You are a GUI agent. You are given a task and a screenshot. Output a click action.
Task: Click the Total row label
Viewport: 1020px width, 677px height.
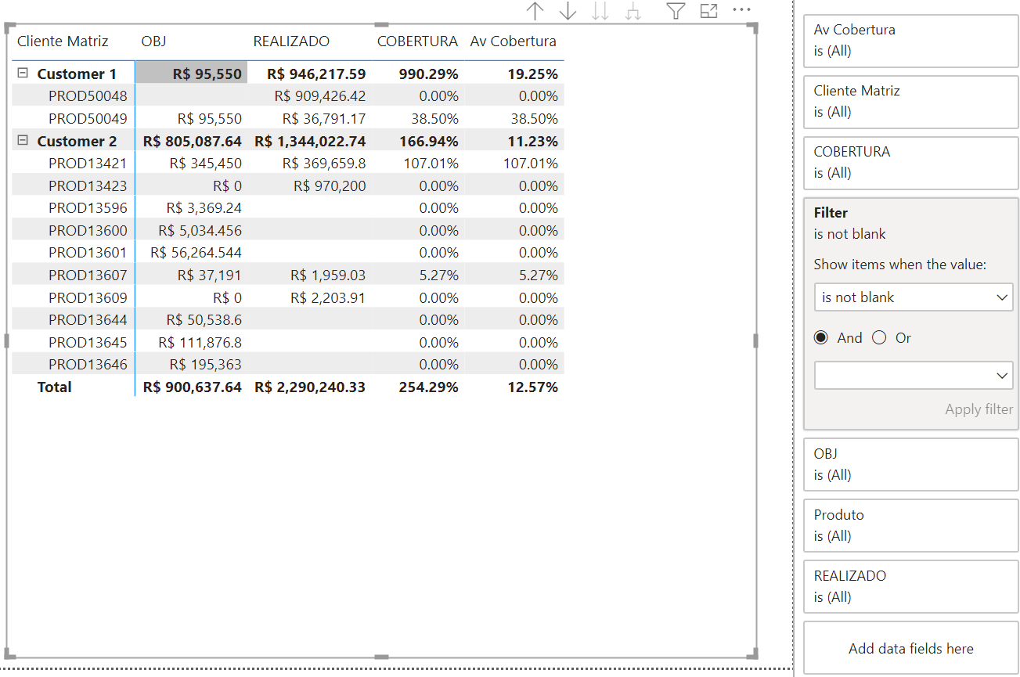pyautogui.click(x=54, y=387)
